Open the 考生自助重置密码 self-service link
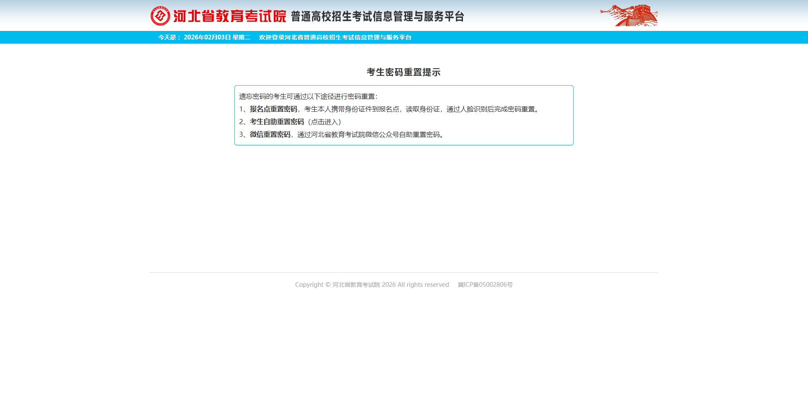The height and width of the screenshot is (402, 808). pyautogui.click(x=277, y=122)
